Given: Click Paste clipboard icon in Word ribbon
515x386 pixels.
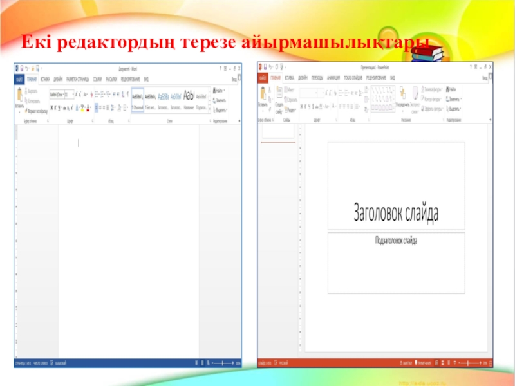Looking at the screenshot, I should point(19,95).
